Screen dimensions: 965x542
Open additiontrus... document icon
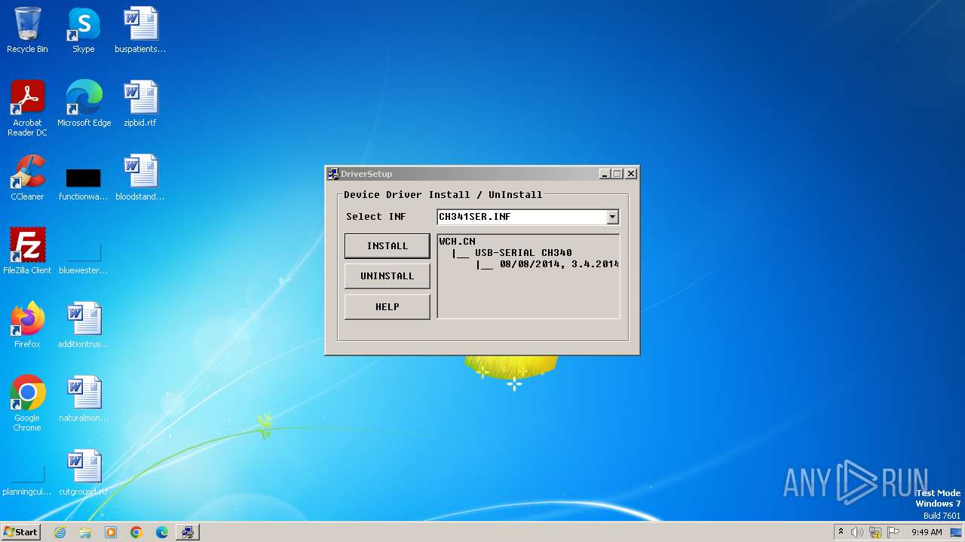pyautogui.click(x=84, y=325)
